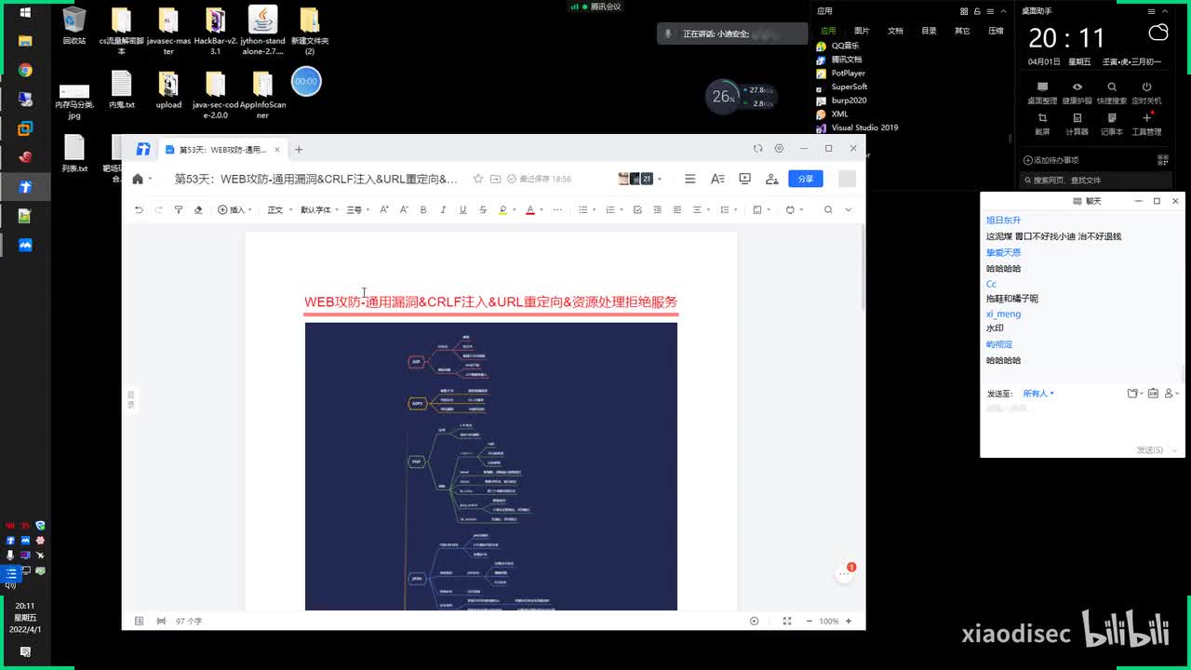Click the refresh icon in title bar

(757, 148)
